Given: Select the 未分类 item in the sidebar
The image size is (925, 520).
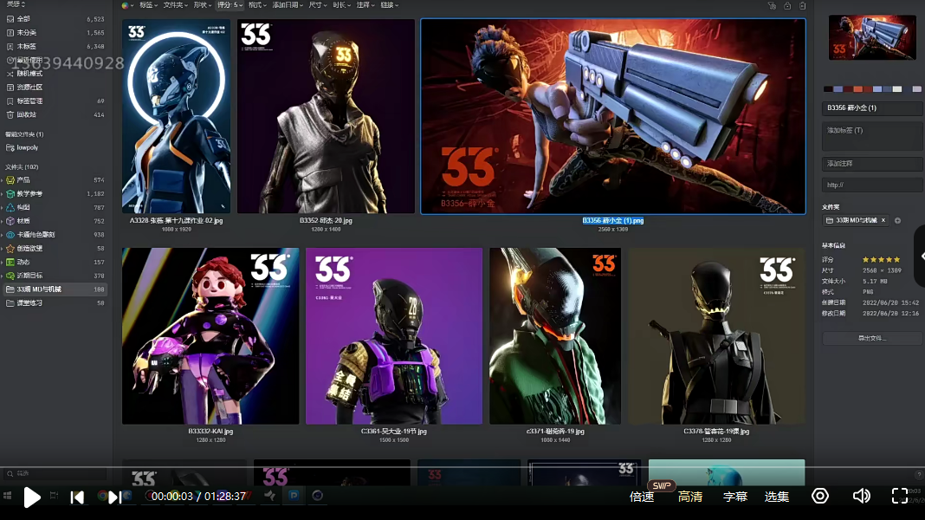Looking at the screenshot, I should click(27, 32).
